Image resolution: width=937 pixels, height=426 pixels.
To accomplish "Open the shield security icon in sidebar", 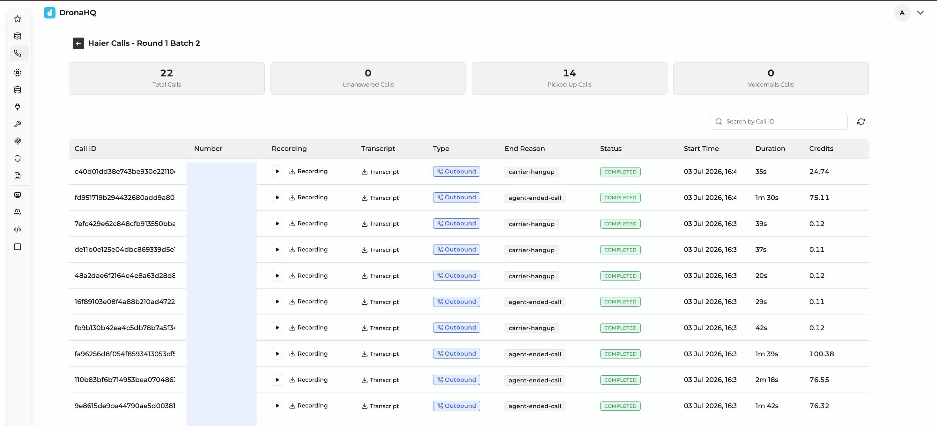I will point(18,159).
